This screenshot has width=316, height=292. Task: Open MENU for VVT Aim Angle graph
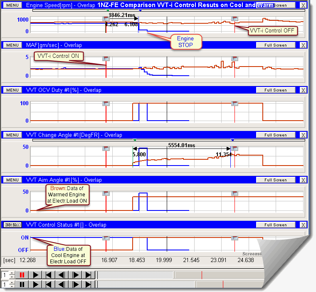click(x=12, y=180)
